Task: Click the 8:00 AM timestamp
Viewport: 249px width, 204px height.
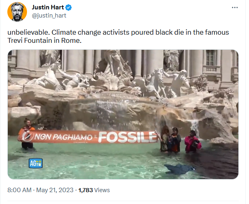Action: coord(19,190)
